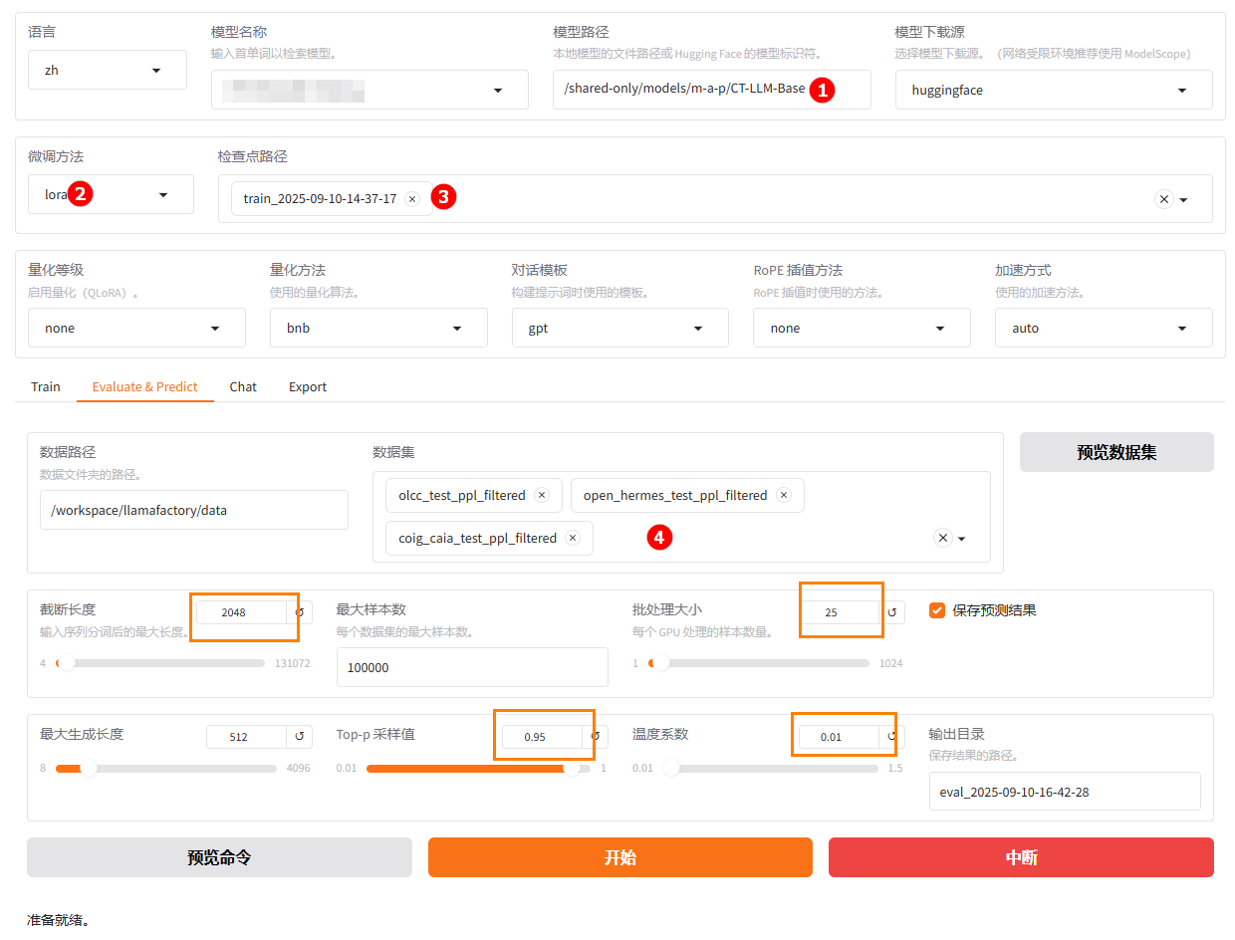Switch to the Chat tab
1235x940 pixels.
click(243, 386)
